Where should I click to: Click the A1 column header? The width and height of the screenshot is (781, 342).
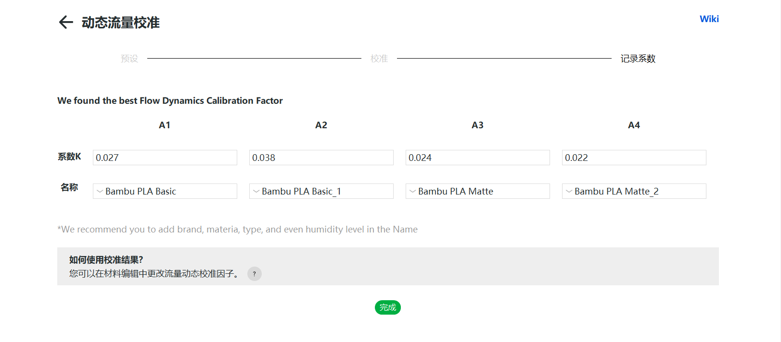click(x=165, y=125)
